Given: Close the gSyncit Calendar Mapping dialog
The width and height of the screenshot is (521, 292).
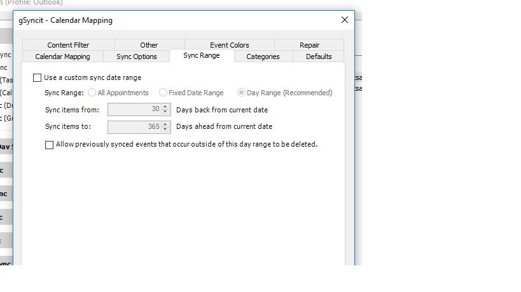Looking at the screenshot, I should tap(345, 20).
